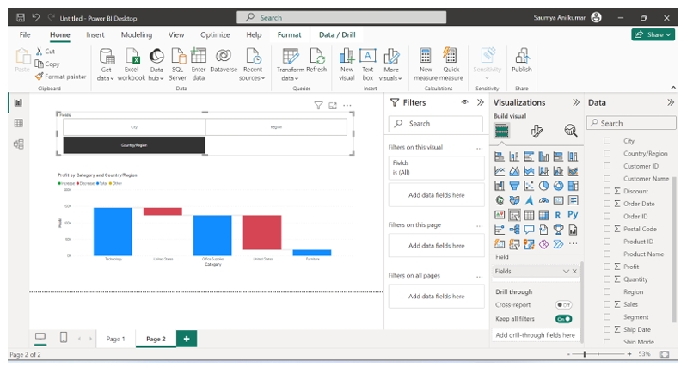
Task: Open More options ellipsis on visual header
Action: pyautogui.click(x=347, y=105)
